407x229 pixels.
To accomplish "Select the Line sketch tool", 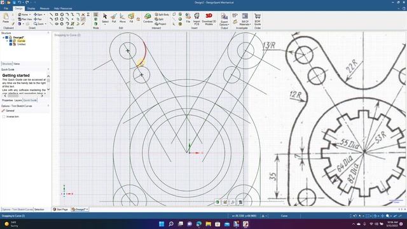I will click(51, 15).
